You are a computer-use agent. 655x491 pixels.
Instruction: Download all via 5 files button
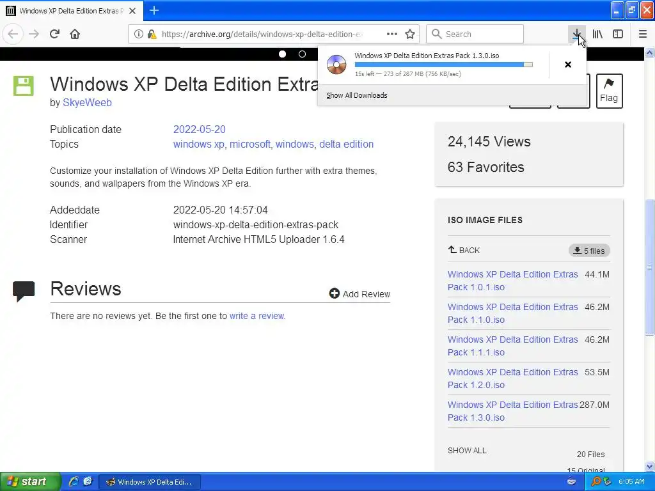point(589,251)
